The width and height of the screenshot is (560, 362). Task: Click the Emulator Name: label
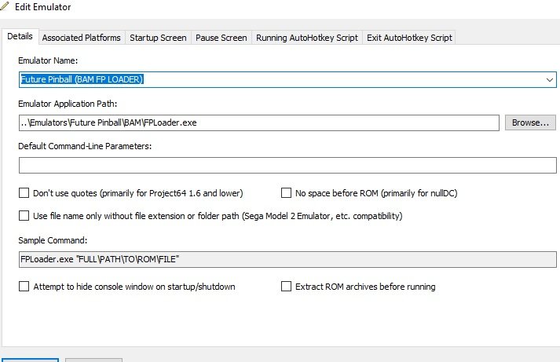click(48, 60)
